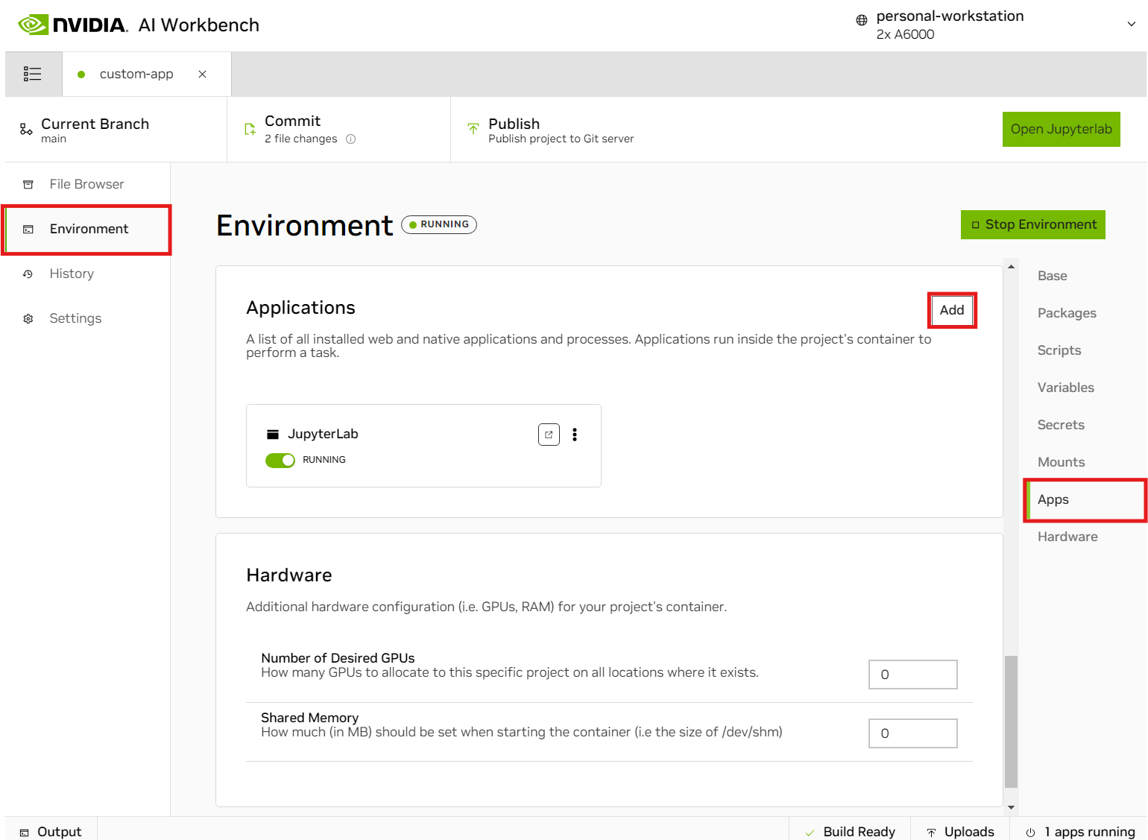Open JupyterLab more options menu

(575, 435)
